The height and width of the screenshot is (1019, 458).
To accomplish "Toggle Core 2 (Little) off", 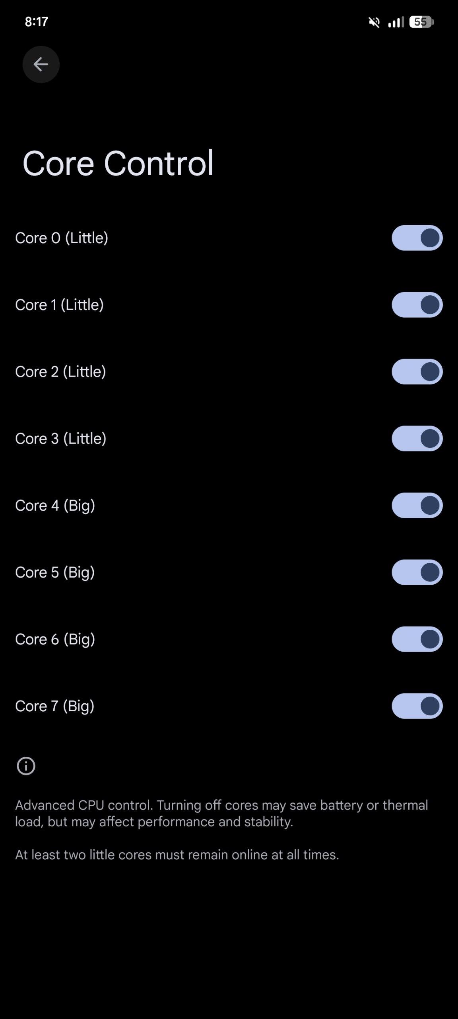I will tap(417, 372).
